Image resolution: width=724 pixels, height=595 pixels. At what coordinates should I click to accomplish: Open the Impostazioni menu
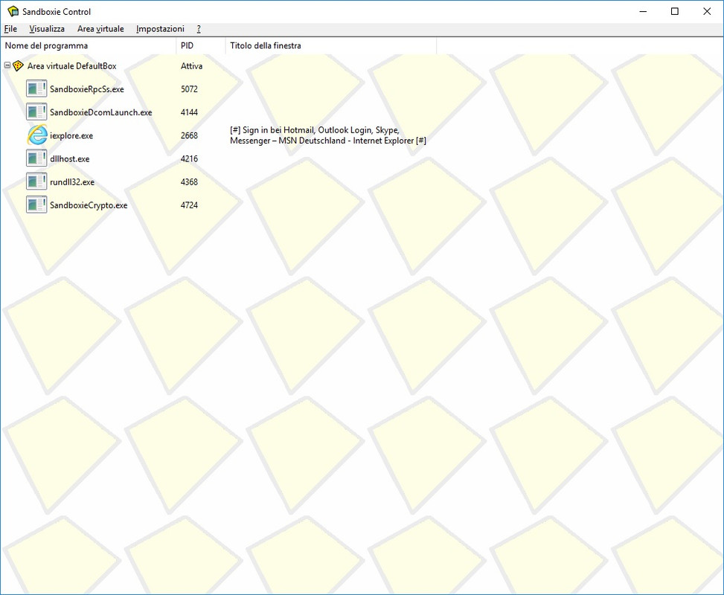point(160,29)
